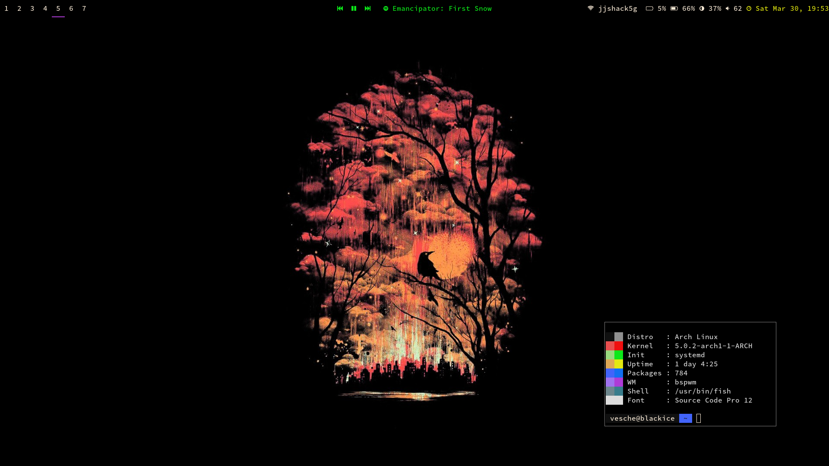Switch to workspace 3
Screen dimensions: 829x466
tap(32, 9)
